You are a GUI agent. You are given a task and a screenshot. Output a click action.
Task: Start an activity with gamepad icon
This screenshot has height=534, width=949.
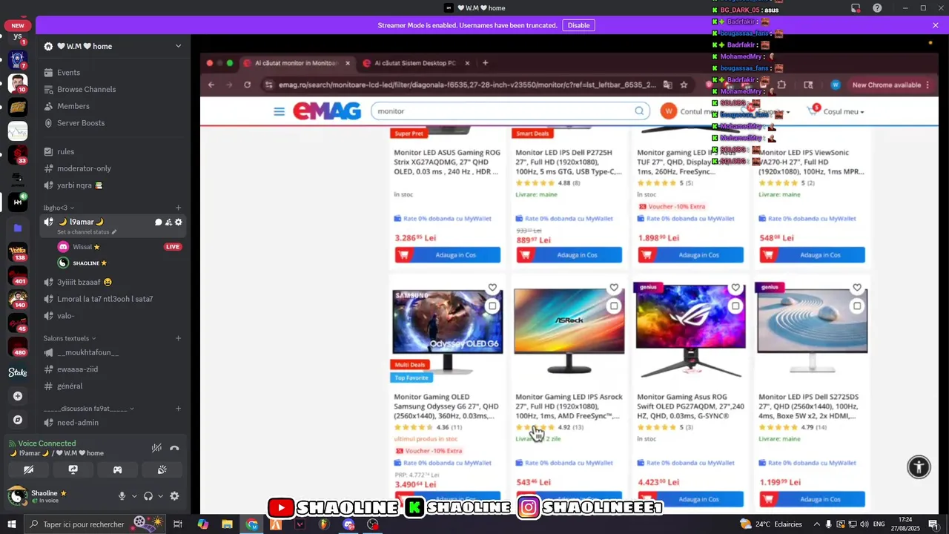tap(117, 469)
